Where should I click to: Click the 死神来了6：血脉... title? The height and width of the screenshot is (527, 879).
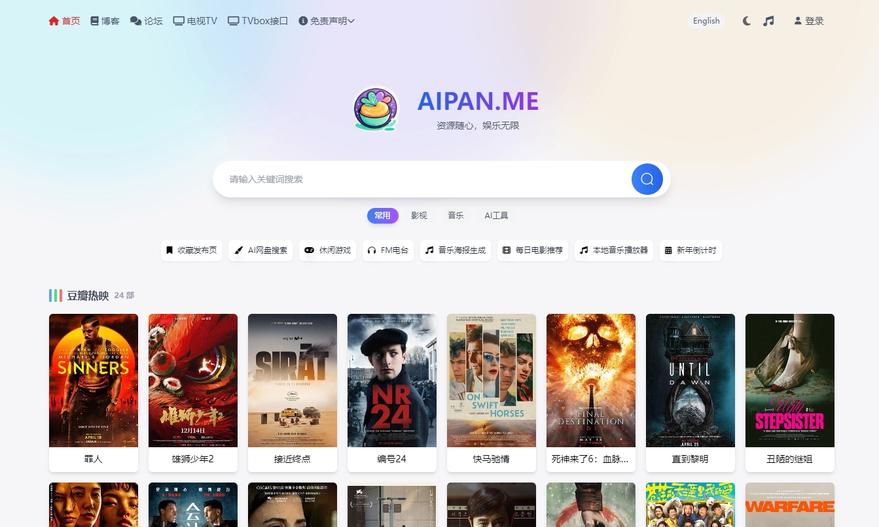pos(591,459)
